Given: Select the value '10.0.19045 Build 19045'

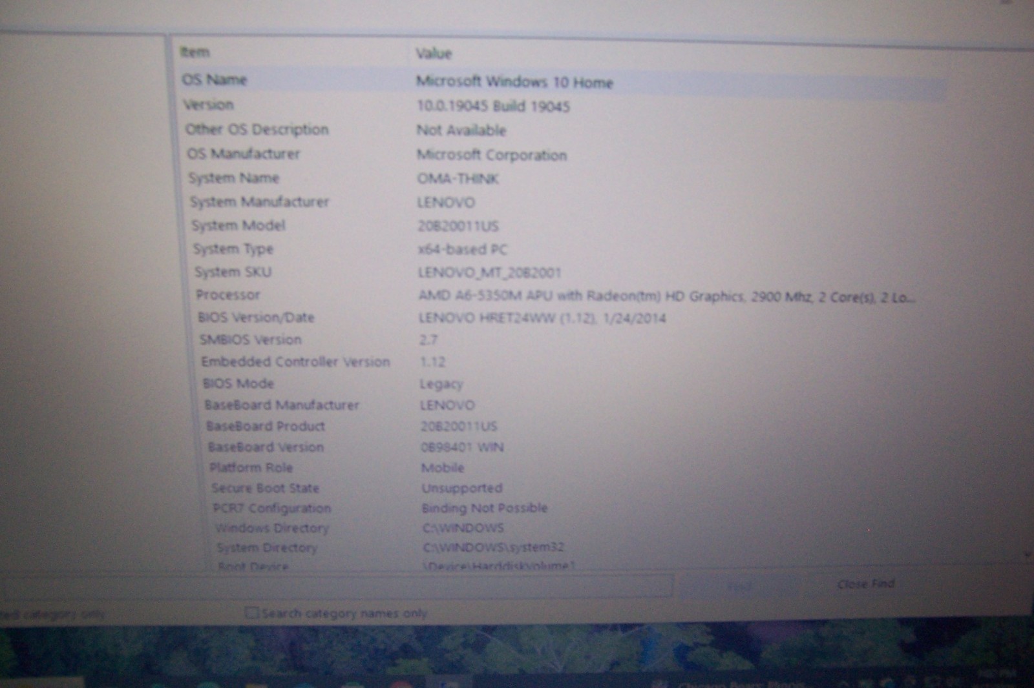Looking at the screenshot, I should click(x=493, y=106).
